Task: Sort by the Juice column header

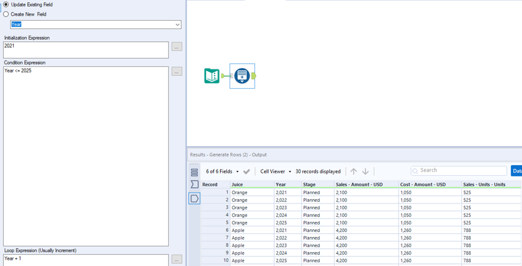Action: (252, 185)
